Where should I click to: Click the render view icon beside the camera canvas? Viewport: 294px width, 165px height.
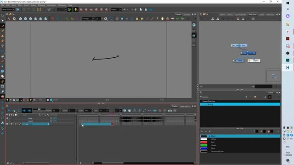[194, 25]
